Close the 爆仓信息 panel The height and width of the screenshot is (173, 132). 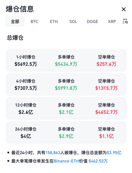click(x=124, y=9)
